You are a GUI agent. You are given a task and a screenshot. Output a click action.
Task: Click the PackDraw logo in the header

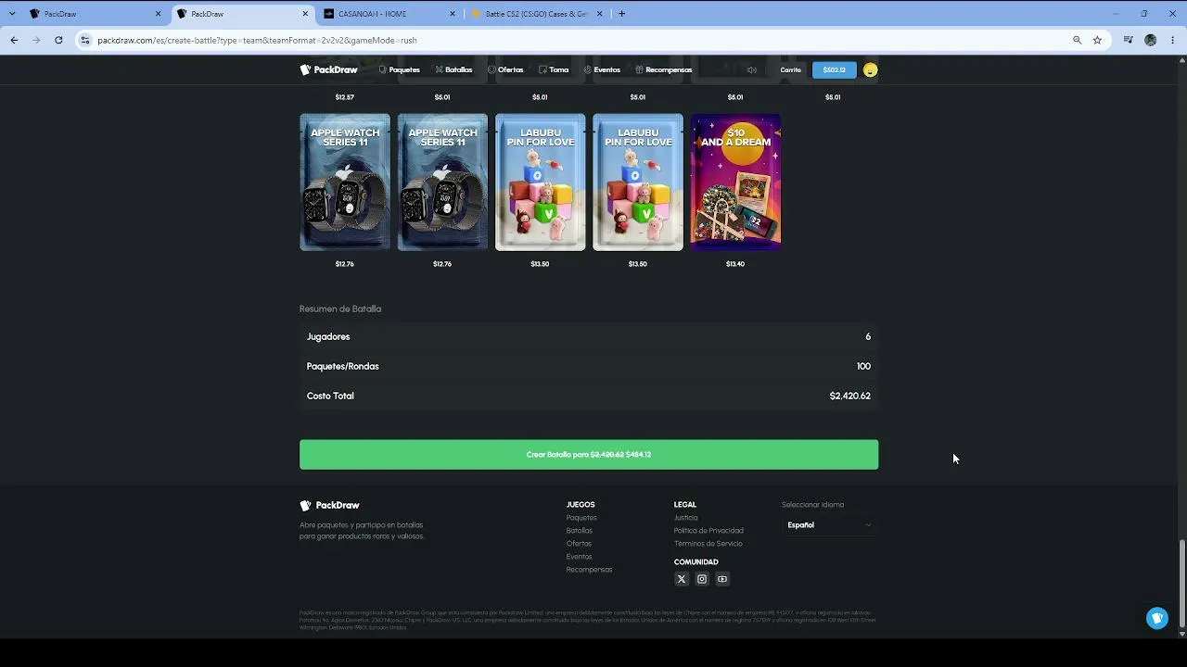click(328, 69)
